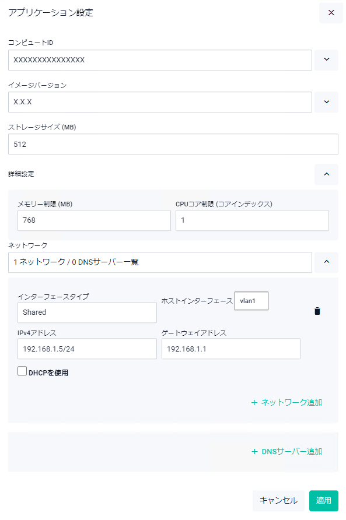This screenshot has height=520, width=346.
Task: Open the インターフェースタイプ Shared field
Action: point(87,312)
